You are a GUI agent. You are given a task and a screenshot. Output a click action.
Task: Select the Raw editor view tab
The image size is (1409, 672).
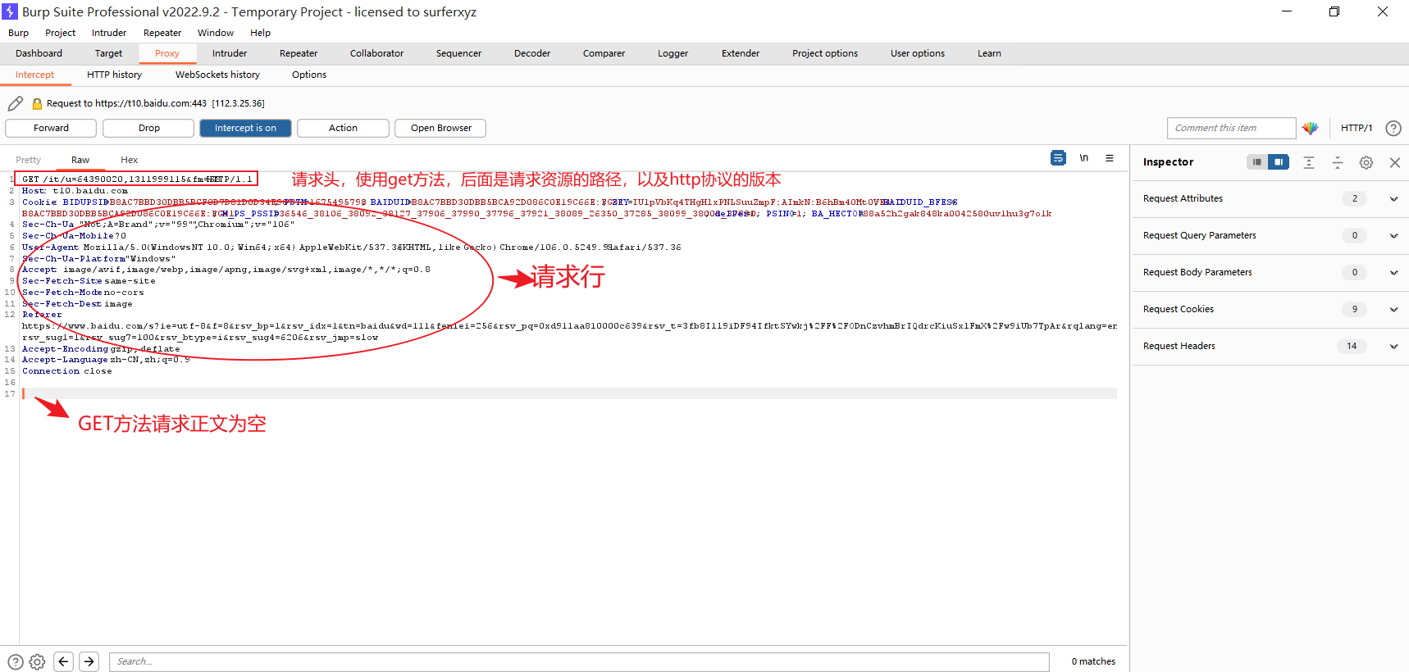coord(80,160)
